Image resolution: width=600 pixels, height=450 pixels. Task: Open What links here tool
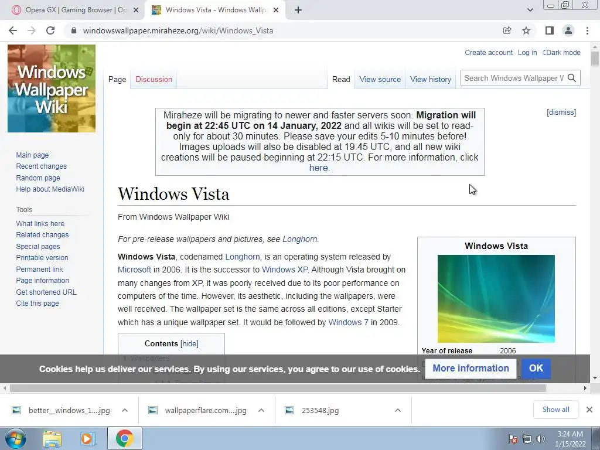40,223
